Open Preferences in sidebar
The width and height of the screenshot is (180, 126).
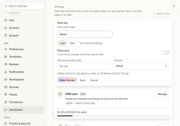tap(23, 49)
